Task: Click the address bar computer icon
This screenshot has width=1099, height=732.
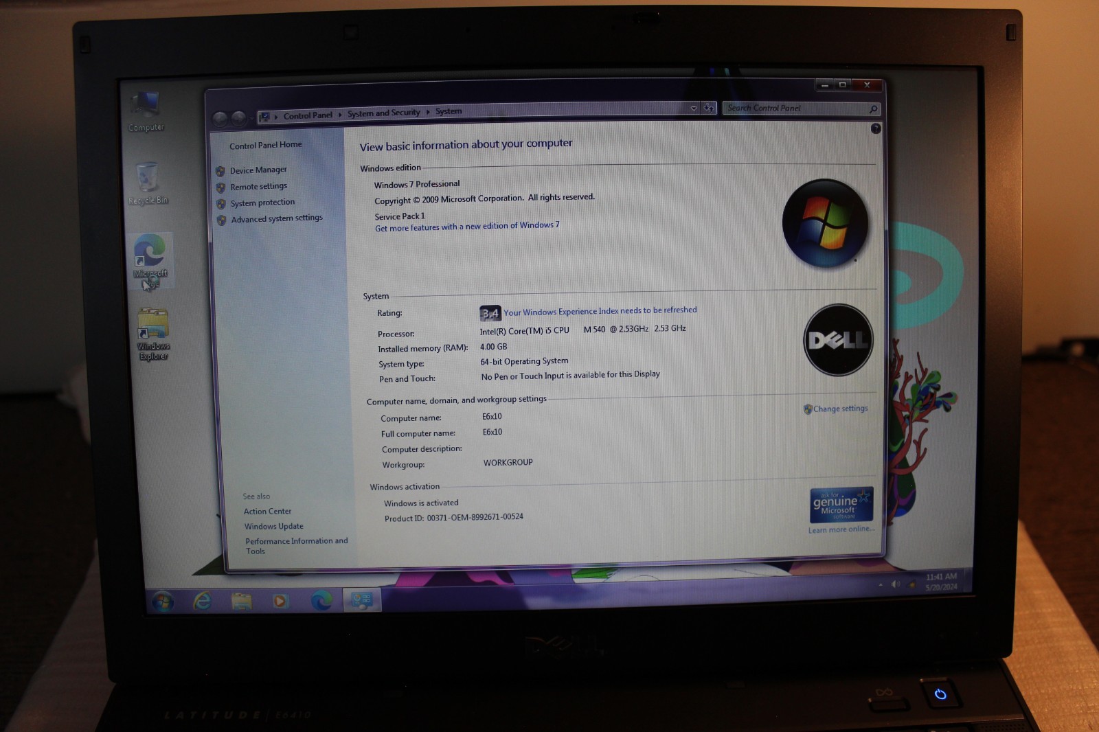Action: pos(264,117)
